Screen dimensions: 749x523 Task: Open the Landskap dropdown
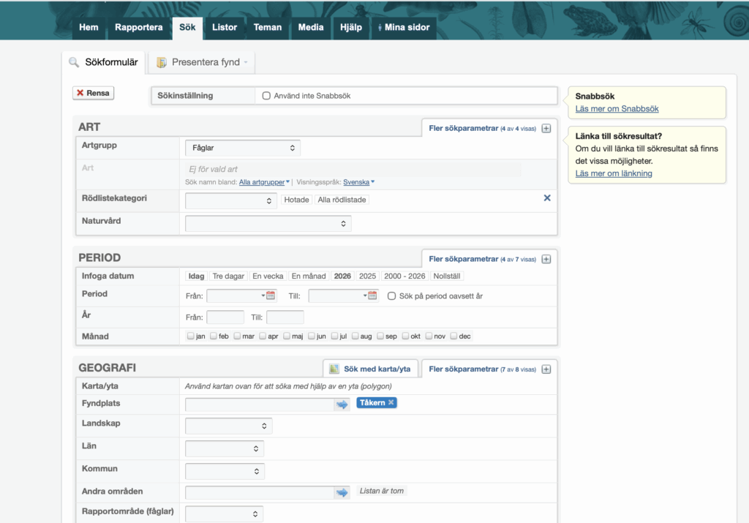[228, 426]
